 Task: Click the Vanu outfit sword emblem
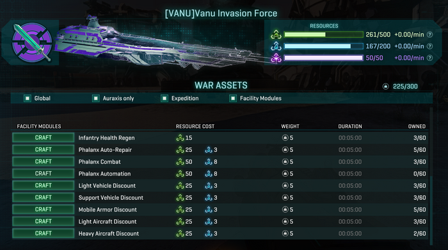[x=32, y=42]
